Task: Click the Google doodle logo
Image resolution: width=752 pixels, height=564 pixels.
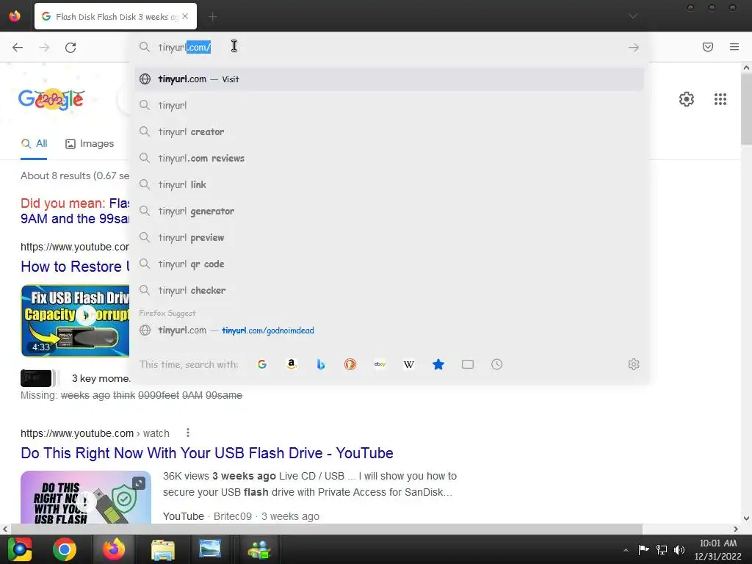Action: tap(51, 99)
